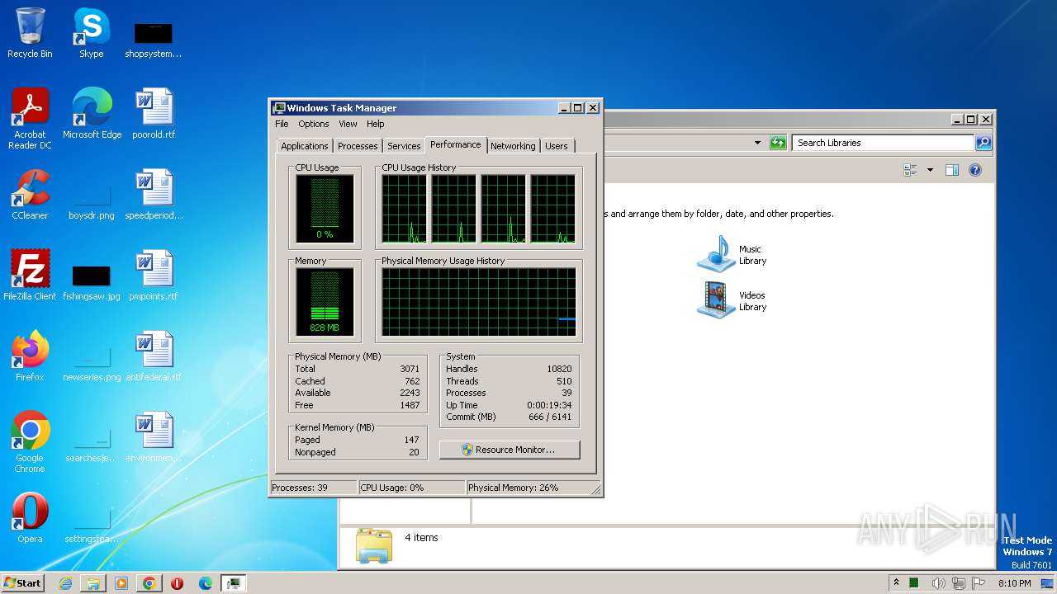This screenshot has height=594, width=1057.
Task: Open the View menu in Task Manager
Action: [x=348, y=124]
